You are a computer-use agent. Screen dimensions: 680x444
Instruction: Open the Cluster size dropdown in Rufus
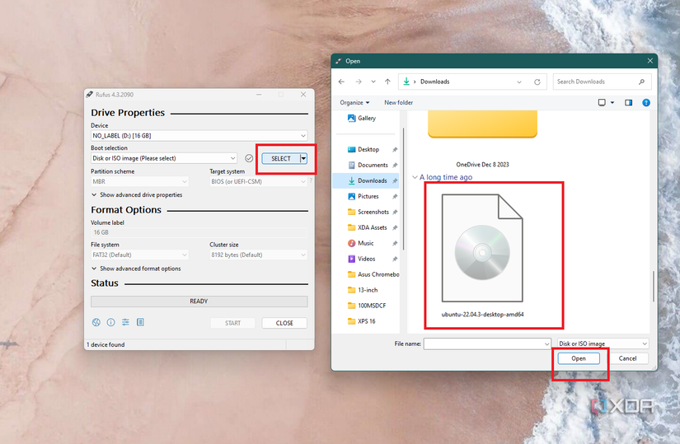(259, 255)
